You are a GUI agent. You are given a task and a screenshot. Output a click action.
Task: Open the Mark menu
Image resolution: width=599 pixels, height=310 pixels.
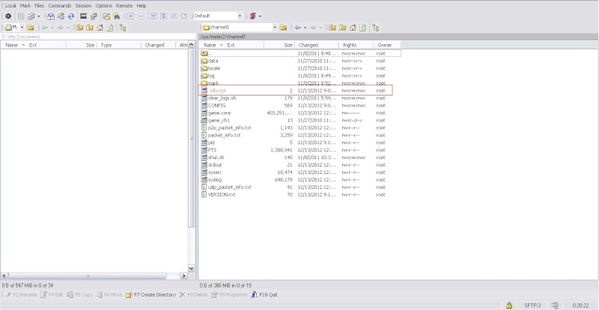pyautogui.click(x=25, y=6)
